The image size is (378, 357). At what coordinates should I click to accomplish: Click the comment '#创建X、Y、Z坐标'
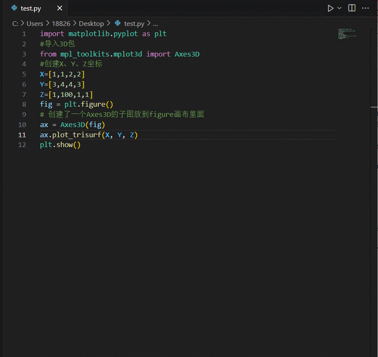71,64
